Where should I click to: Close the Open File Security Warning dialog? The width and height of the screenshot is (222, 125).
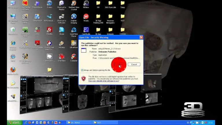pos(141,37)
